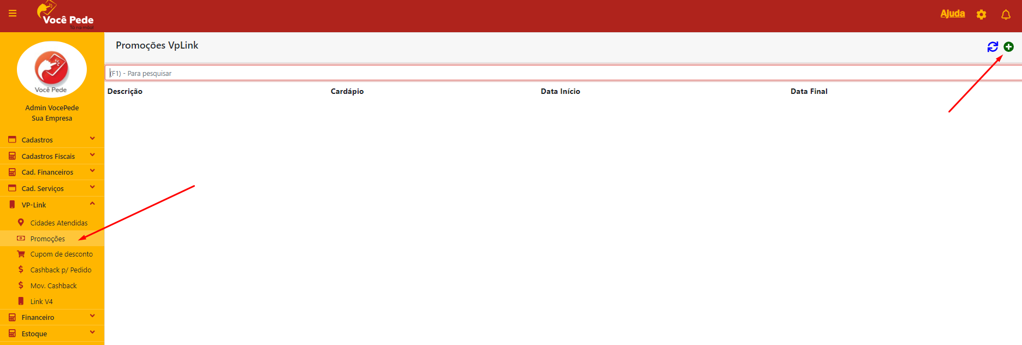
Task: Open Cidades Atendidas in sidebar
Action: 58,223
